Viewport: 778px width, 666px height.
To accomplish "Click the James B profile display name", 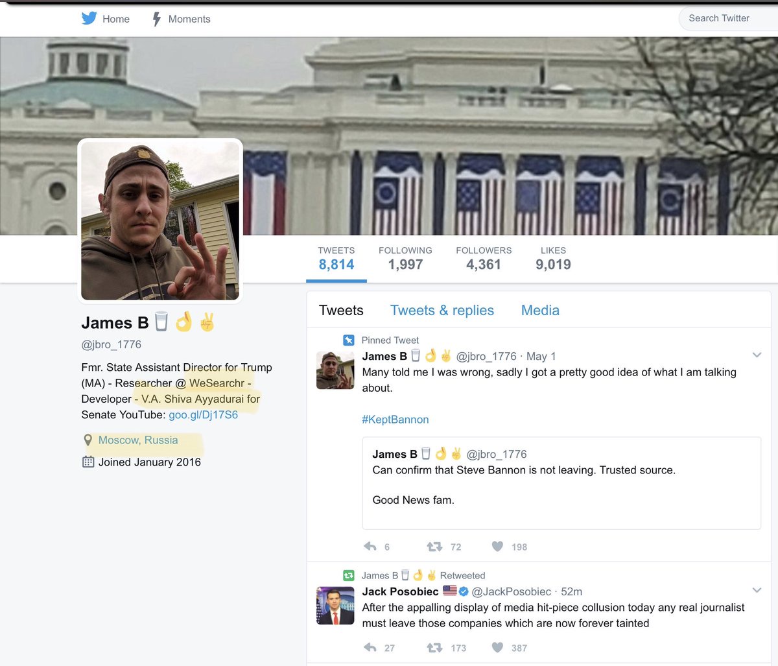I will [115, 322].
